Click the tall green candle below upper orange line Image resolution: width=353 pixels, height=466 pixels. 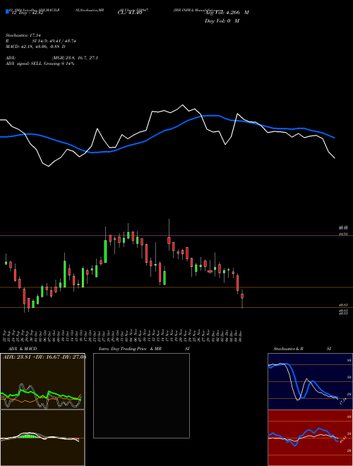(105, 251)
